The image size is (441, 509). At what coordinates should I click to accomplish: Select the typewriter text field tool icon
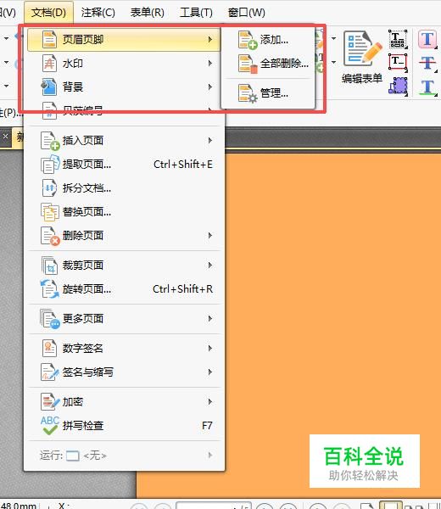(398, 39)
